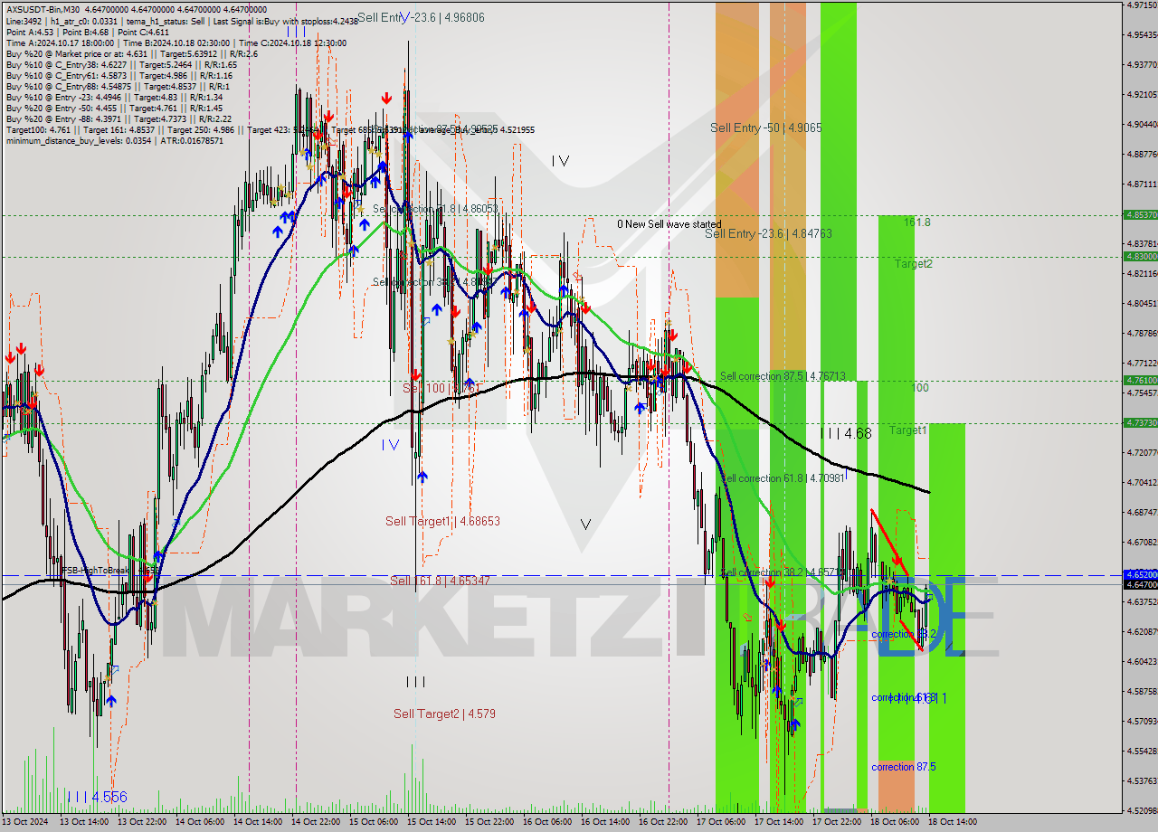Click the '17 Oct 06:00' time axis label
Image resolution: width=1158 pixels, height=832 pixels.
[720, 822]
